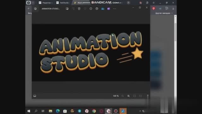Screen dimensions: 202x114
Task: Open Windows taskbar search
Action: click(36, 111)
